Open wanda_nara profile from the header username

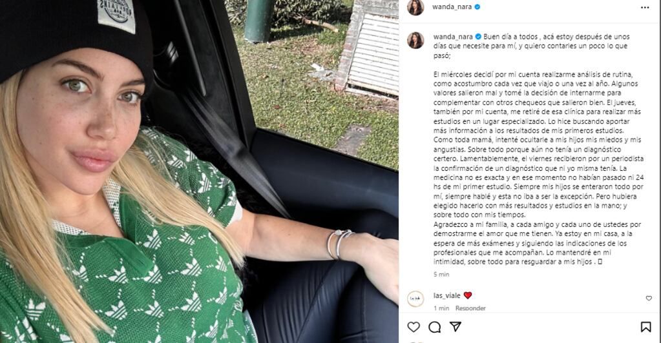coord(452,6)
